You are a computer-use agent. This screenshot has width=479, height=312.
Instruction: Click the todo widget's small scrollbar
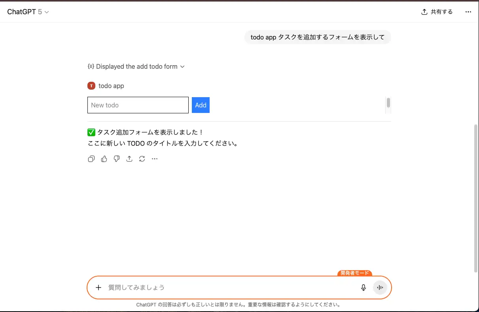coord(388,103)
